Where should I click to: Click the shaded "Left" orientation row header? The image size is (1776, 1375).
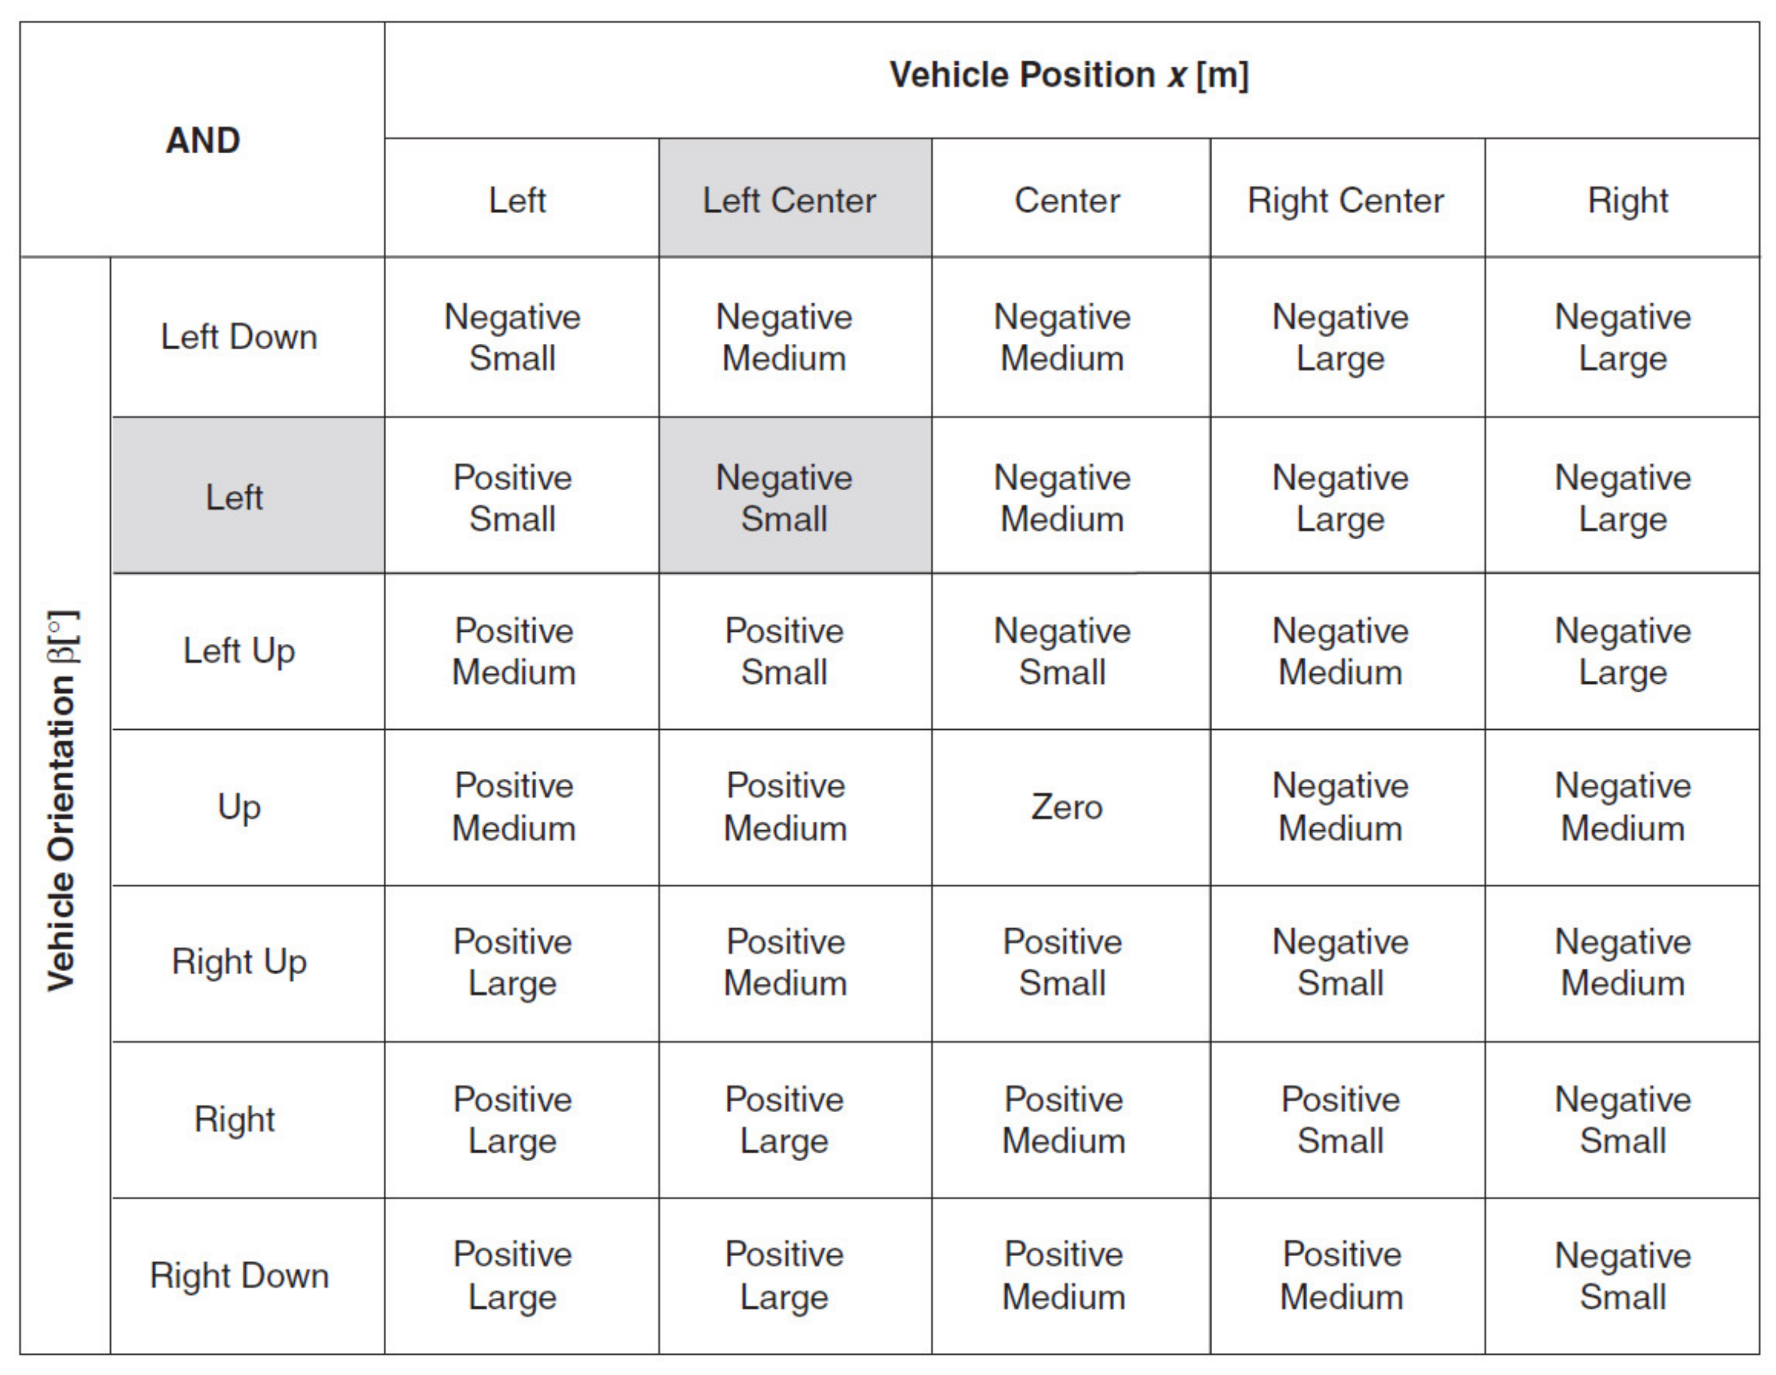click(x=235, y=497)
